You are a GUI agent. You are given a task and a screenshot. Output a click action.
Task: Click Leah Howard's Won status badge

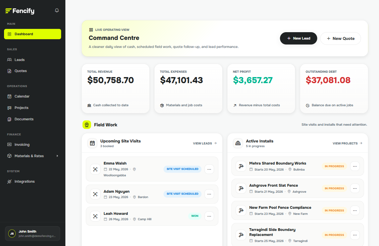click(195, 216)
